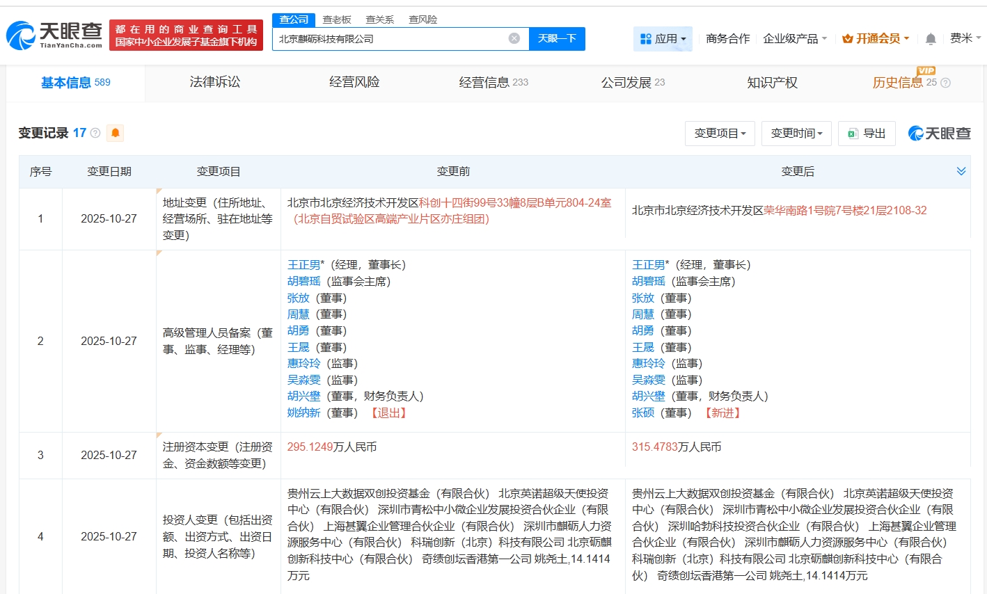Screen dimensions: 987x594
Task: Open the 变更时间 filter dropdown
Action: click(796, 134)
